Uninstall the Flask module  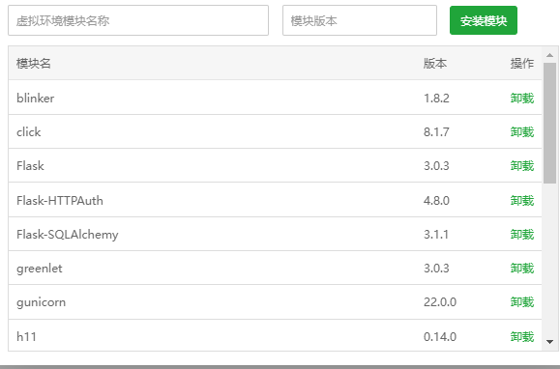point(521,166)
